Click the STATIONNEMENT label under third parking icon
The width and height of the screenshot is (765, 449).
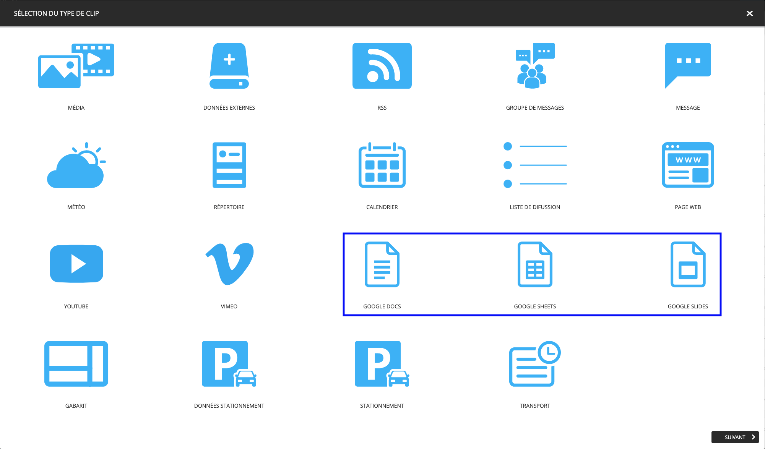pyautogui.click(x=382, y=406)
